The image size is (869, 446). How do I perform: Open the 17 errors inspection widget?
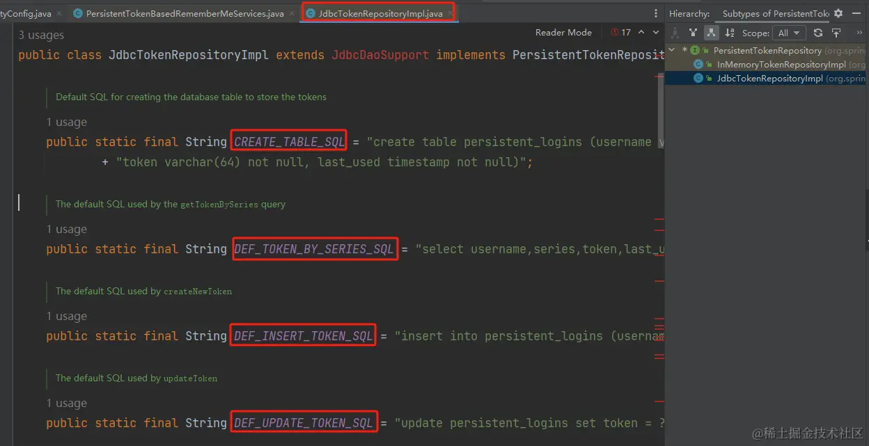pos(620,32)
